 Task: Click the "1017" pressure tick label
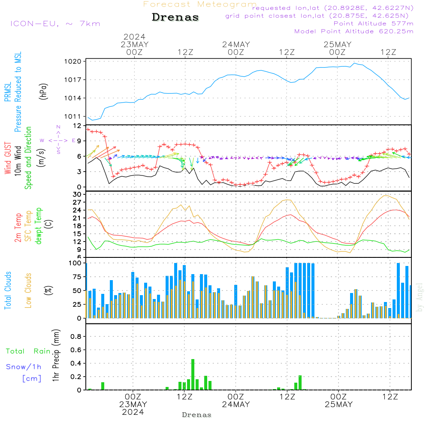(x=73, y=80)
